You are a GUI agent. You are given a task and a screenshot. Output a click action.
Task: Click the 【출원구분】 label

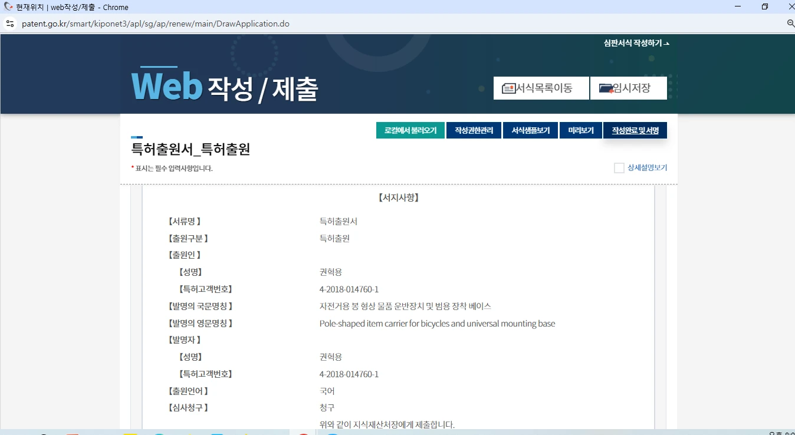[188, 239]
